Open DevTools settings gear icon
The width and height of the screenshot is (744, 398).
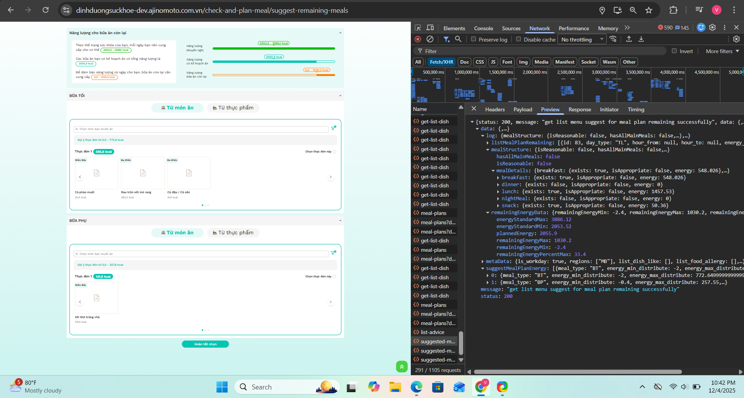tap(713, 28)
